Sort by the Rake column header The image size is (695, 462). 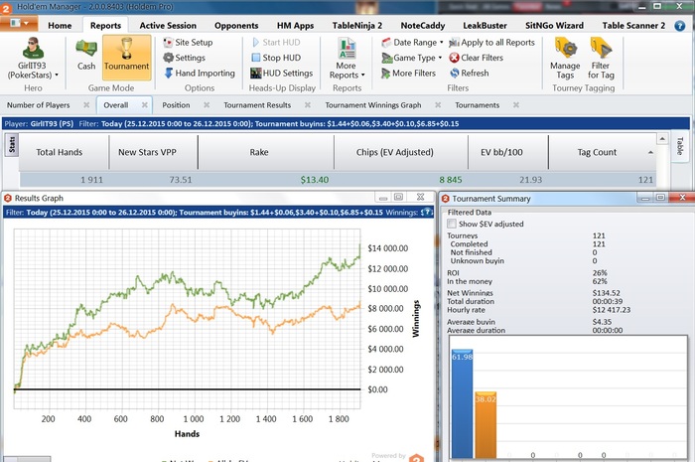[x=259, y=152]
